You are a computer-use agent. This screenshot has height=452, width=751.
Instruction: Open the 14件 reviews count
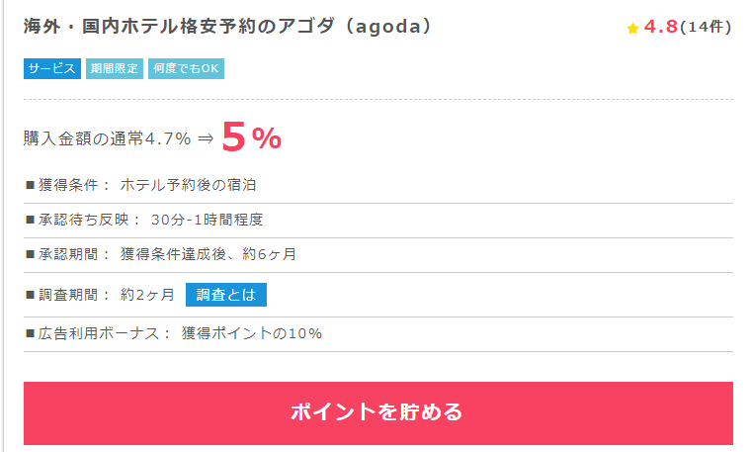(706, 27)
